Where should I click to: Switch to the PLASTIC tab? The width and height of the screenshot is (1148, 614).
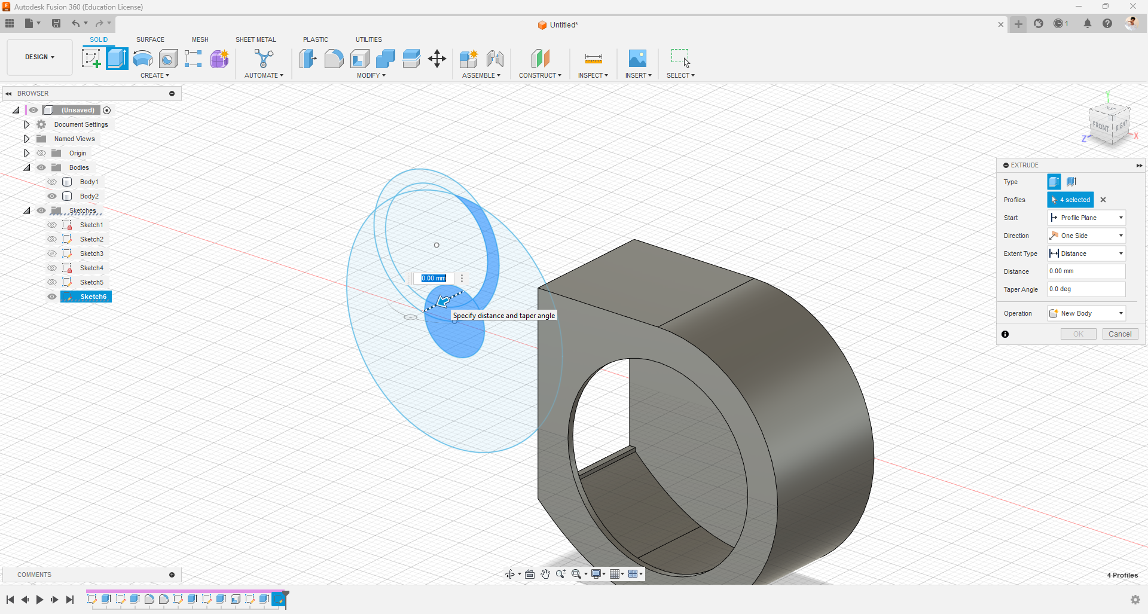coord(316,39)
